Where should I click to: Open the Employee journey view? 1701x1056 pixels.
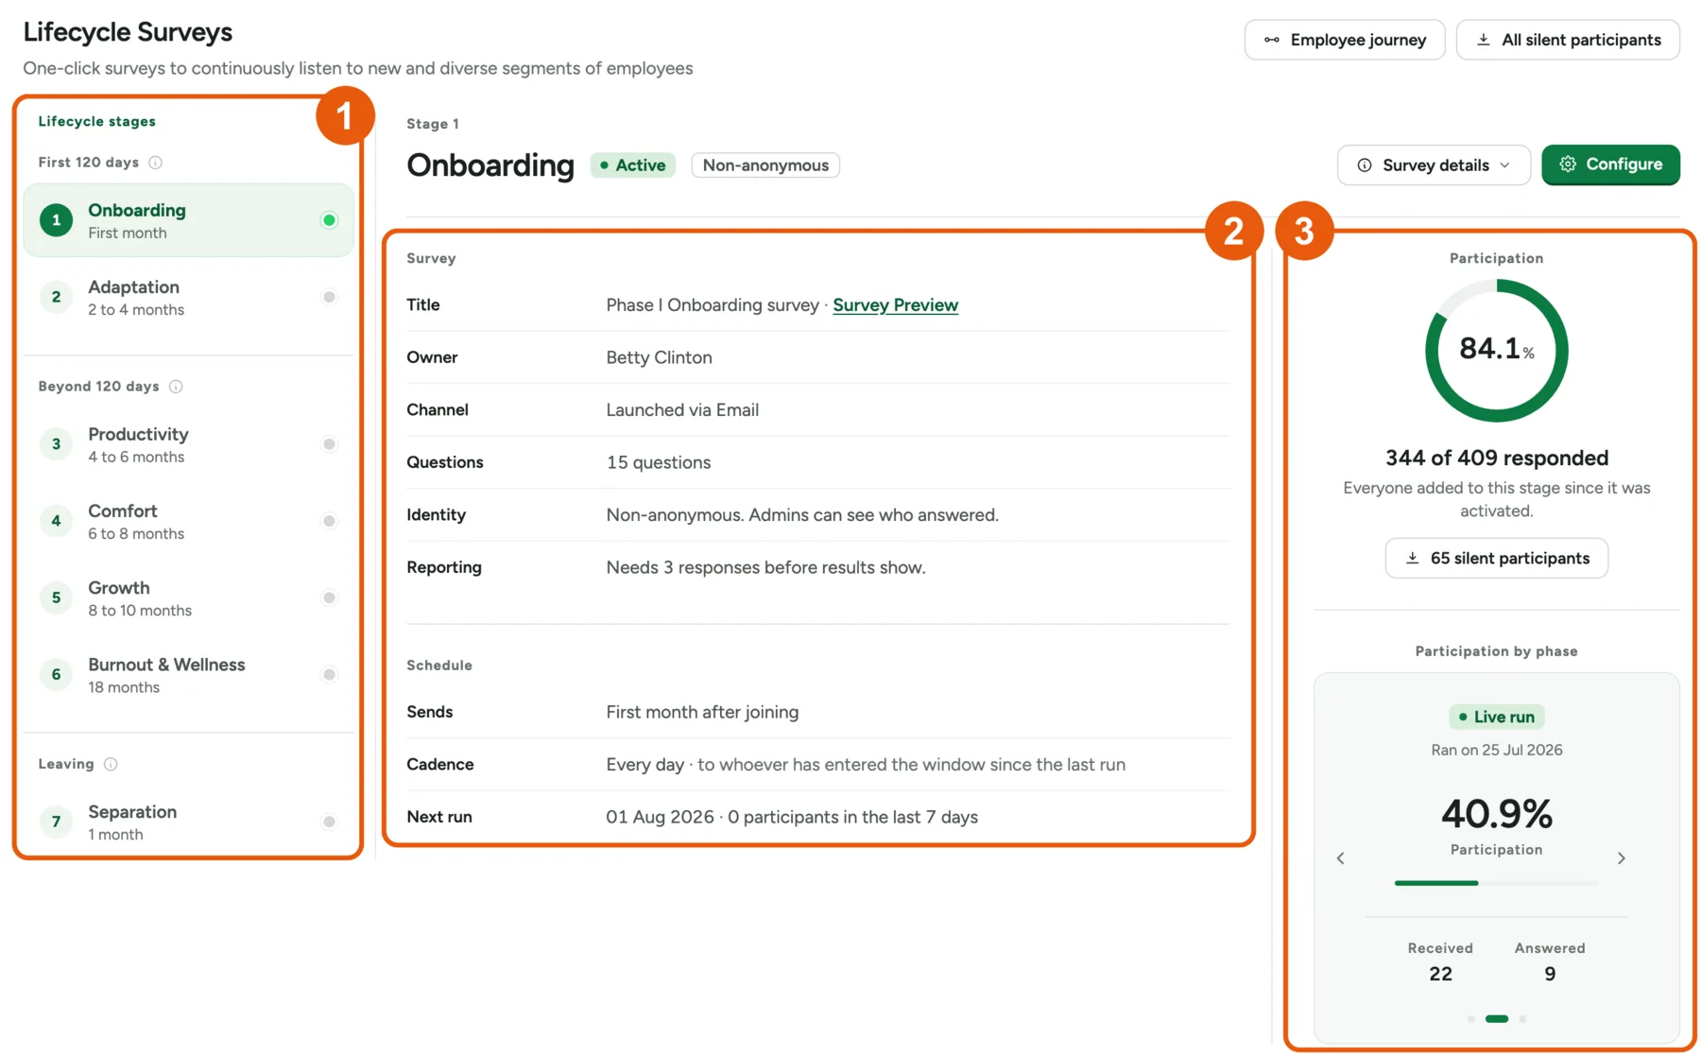click(1345, 40)
